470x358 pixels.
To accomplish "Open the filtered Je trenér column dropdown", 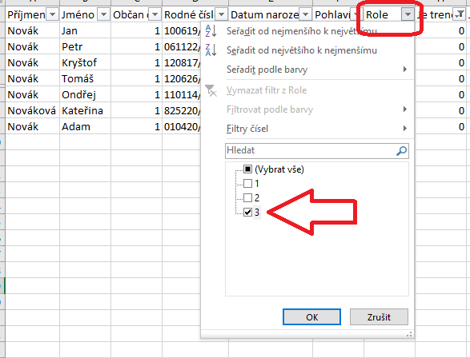I will [x=460, y=14].
